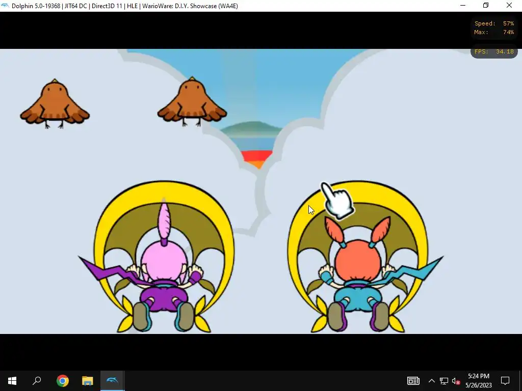Screen dimensions: 522x391
Task: Click the muted volume speaker icon
Action: pos(456,381)
